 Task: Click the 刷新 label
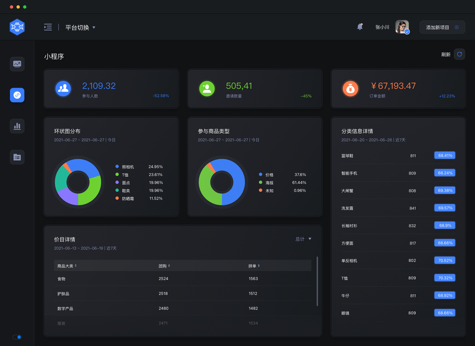446,55
